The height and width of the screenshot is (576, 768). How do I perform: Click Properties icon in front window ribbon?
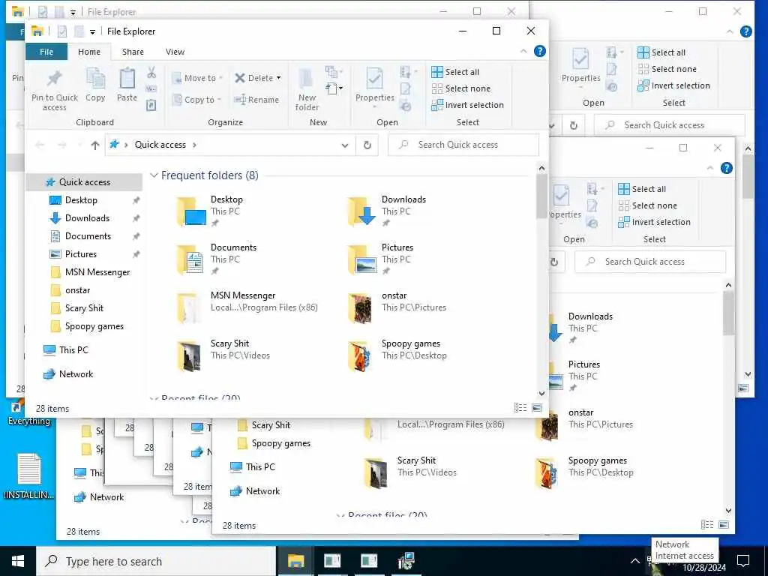coord(375,85)
